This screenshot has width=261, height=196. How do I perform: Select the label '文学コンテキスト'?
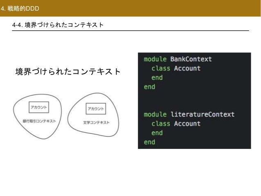tap(97, 123)
